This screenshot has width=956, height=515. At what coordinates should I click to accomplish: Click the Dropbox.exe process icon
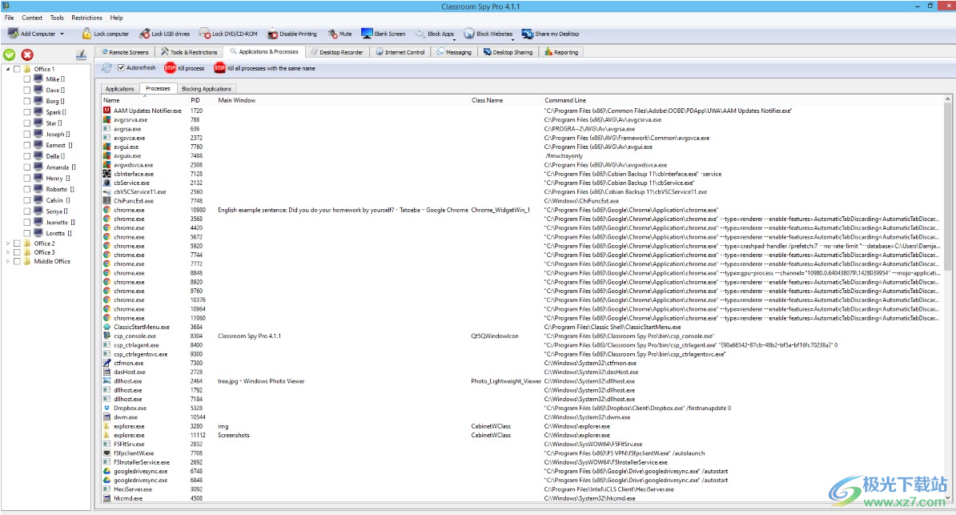point(106,408)
